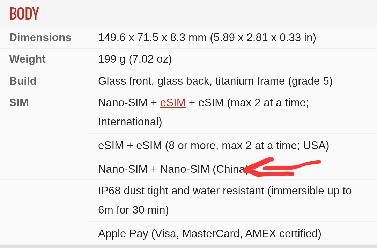377x248 pixels.
Task: Click the IP68 dust tight description
Action: tap(225, 200)
